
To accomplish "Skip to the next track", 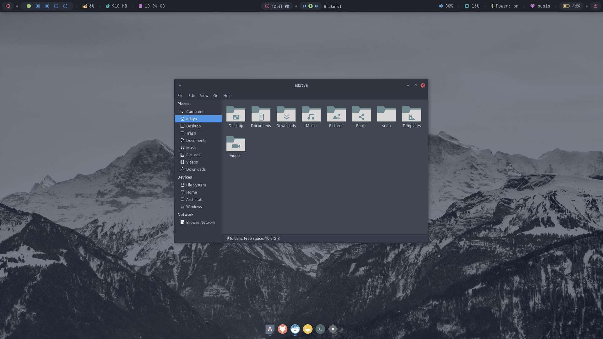I will 317,6.
